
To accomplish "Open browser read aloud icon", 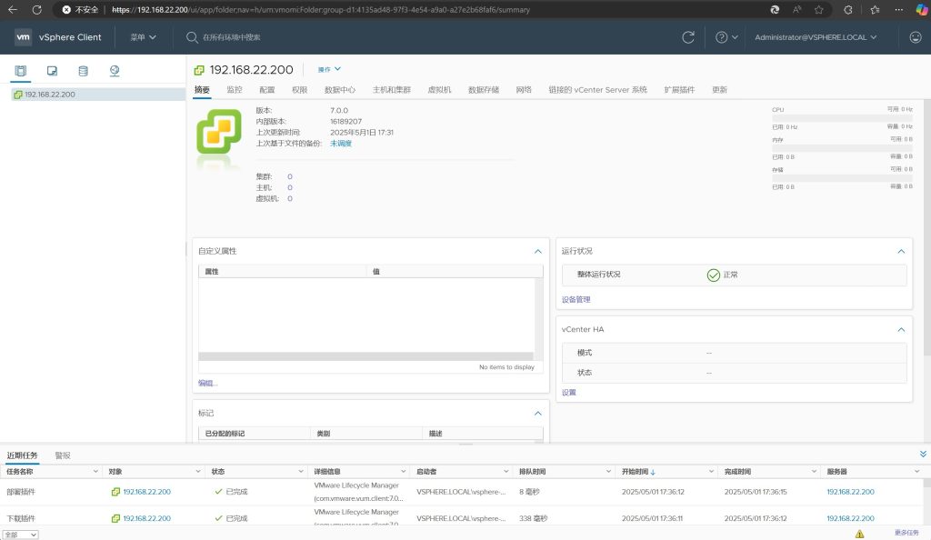I will (796, 9).
